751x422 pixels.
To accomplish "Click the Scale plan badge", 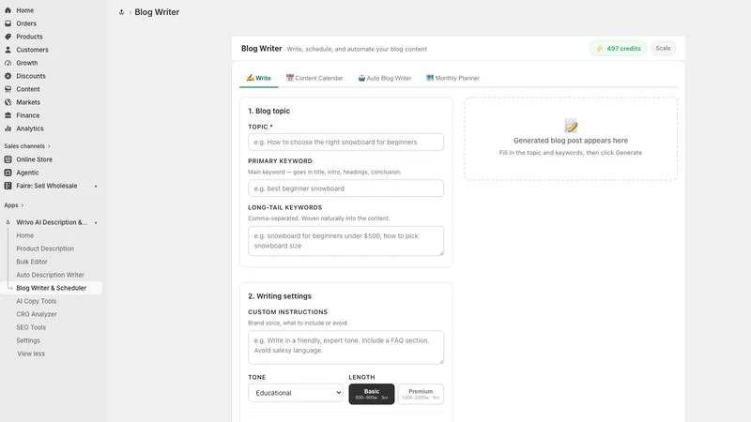I will point(663,49).
